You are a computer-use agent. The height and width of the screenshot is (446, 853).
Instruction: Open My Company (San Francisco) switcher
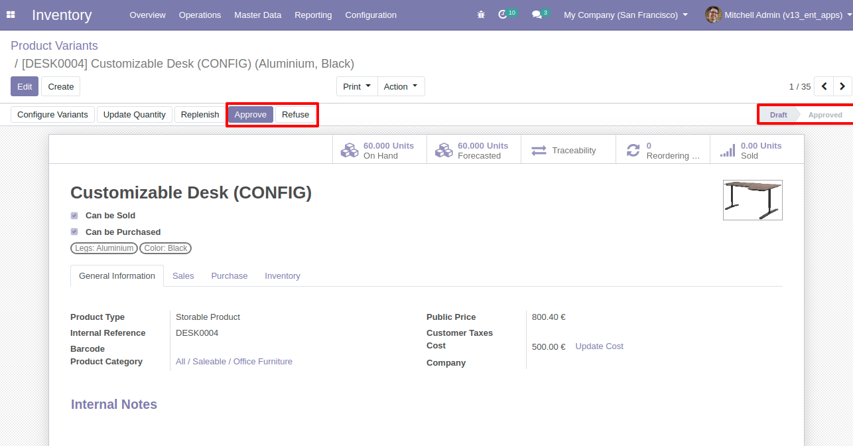pyautogui.click(x=625, y=15)
